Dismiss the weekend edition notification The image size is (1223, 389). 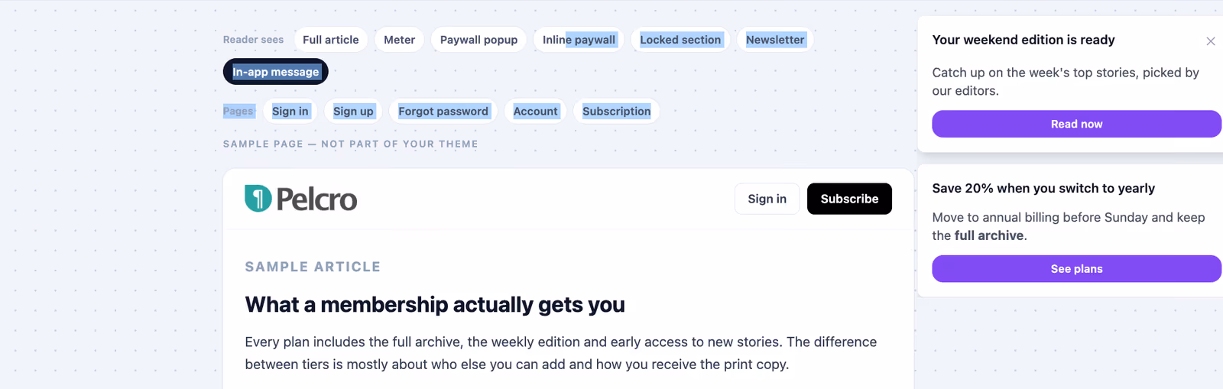tap(1211, 41)
